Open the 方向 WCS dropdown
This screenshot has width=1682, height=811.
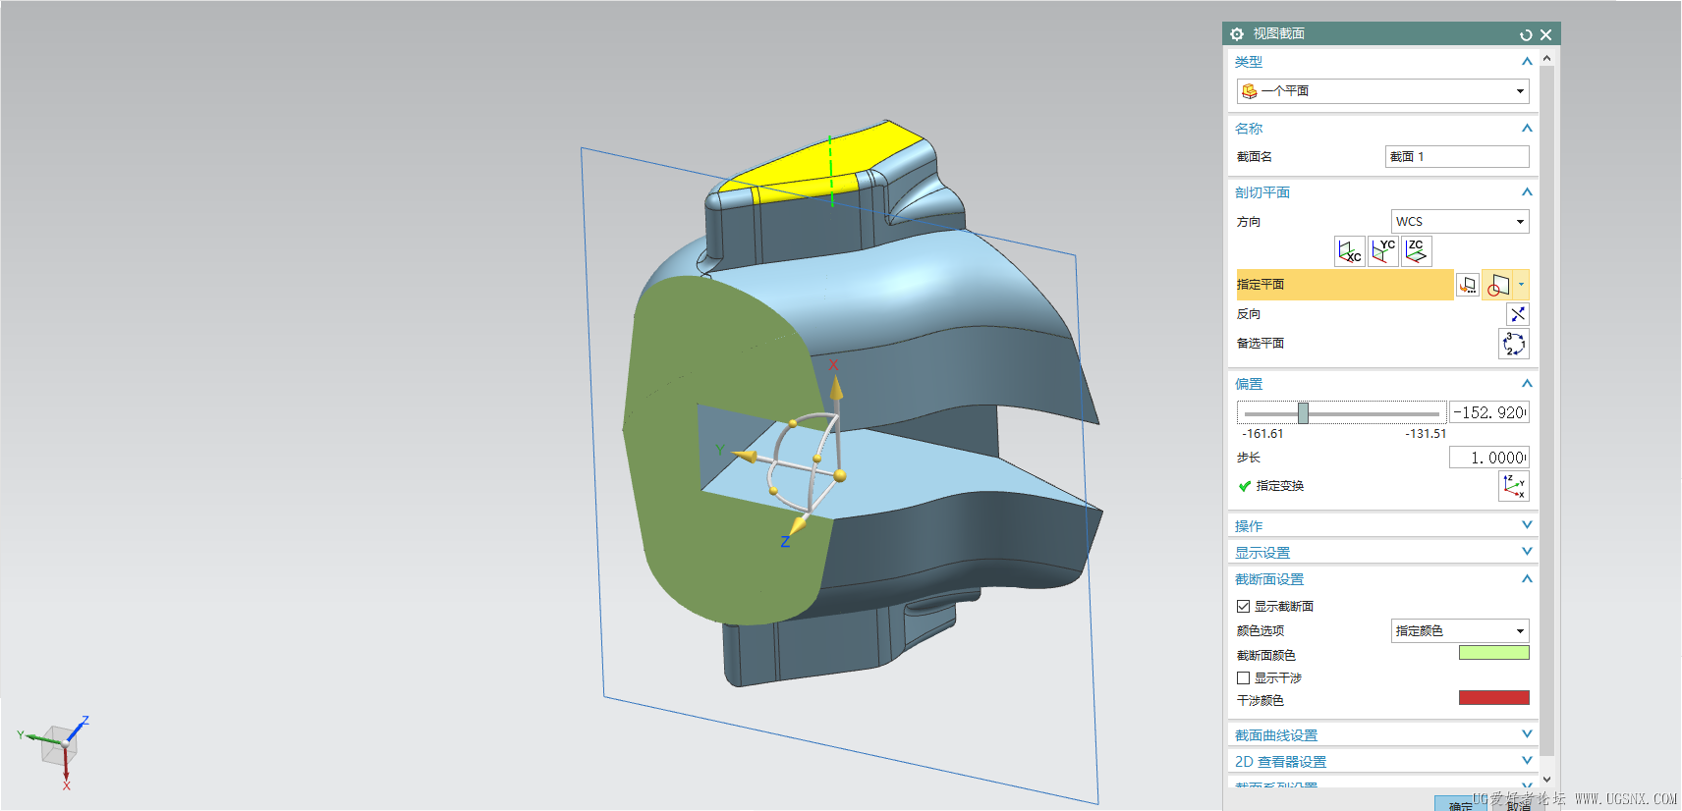coord(1459,222)
